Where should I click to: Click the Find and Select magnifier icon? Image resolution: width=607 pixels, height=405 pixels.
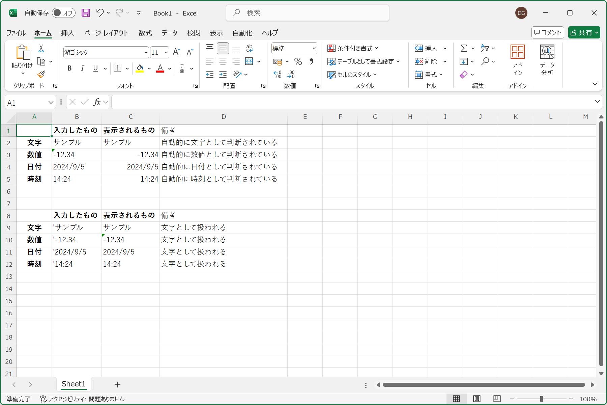pos(485,61)
